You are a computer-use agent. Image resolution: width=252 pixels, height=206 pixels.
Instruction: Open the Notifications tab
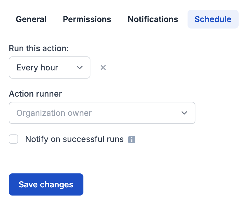coord(153,19)
